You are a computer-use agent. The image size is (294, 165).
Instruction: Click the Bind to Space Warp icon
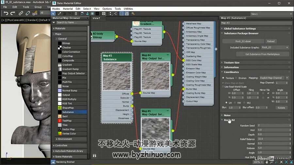pos(35,13)
